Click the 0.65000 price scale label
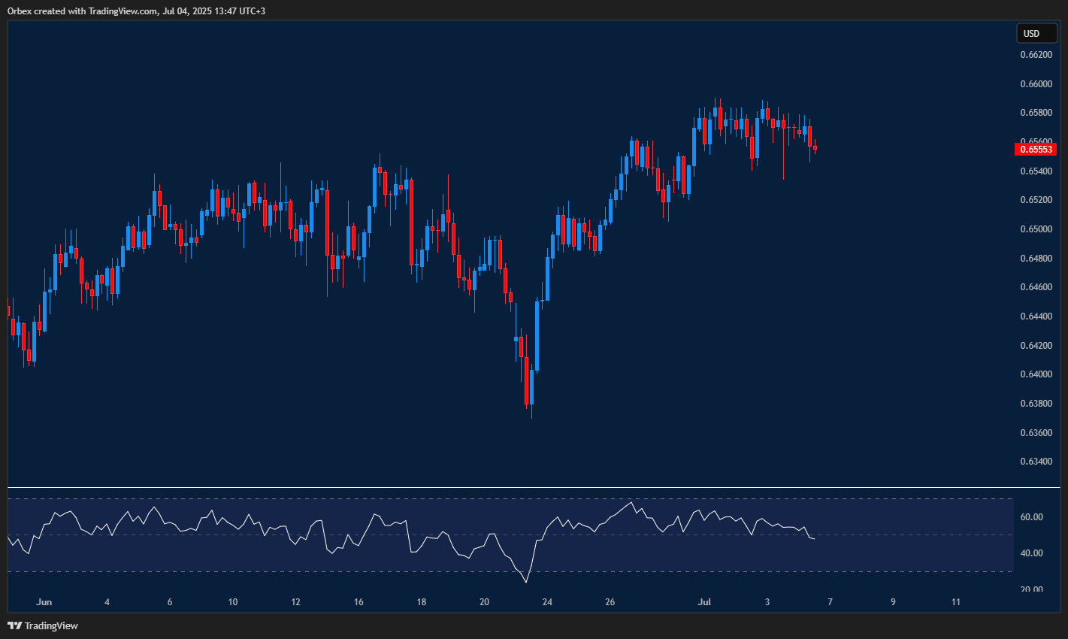Viewport: 1068px width, 639px height. (1035, 229)
